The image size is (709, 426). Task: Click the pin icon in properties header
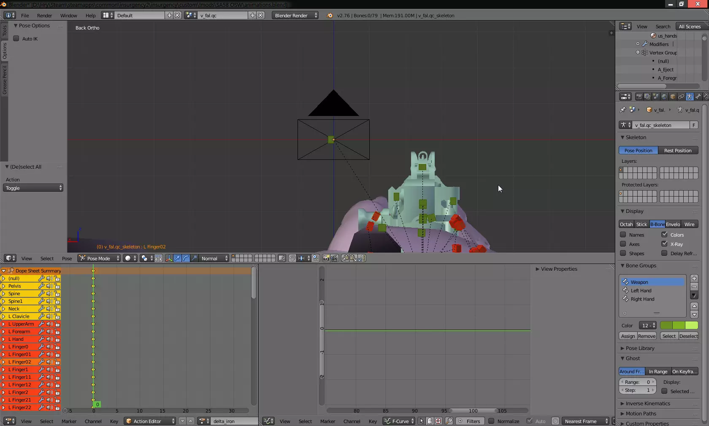click(622, 110)
